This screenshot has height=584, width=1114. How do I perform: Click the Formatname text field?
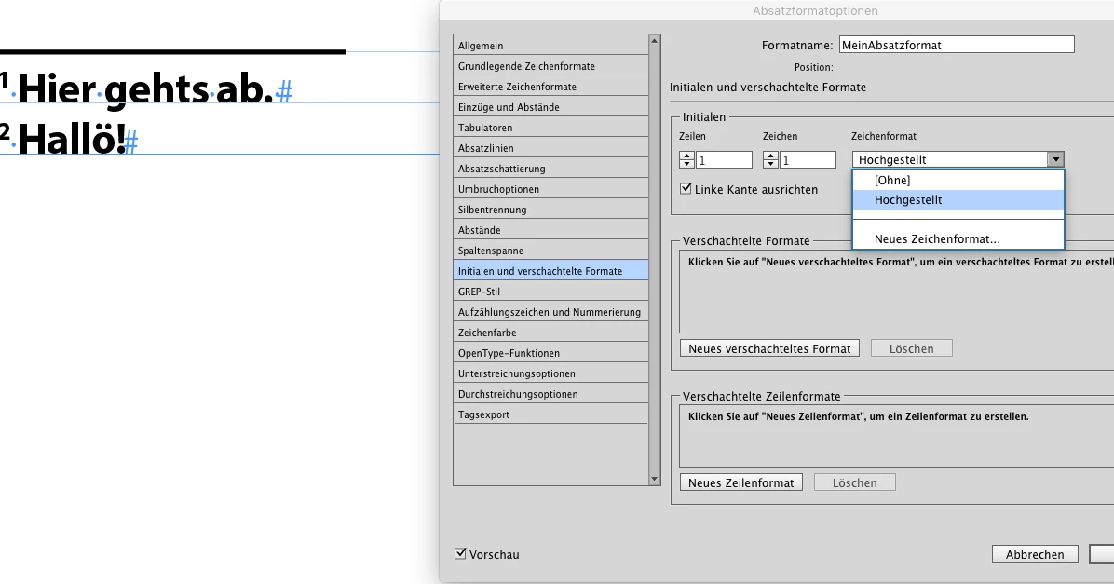[957, 45]
